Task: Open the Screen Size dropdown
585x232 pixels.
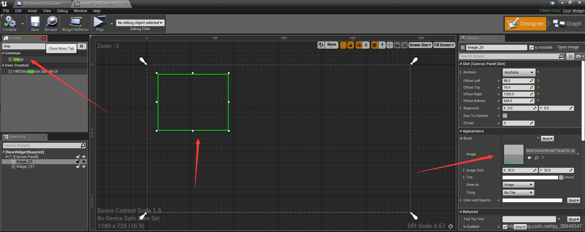Action: coord(420,45)
